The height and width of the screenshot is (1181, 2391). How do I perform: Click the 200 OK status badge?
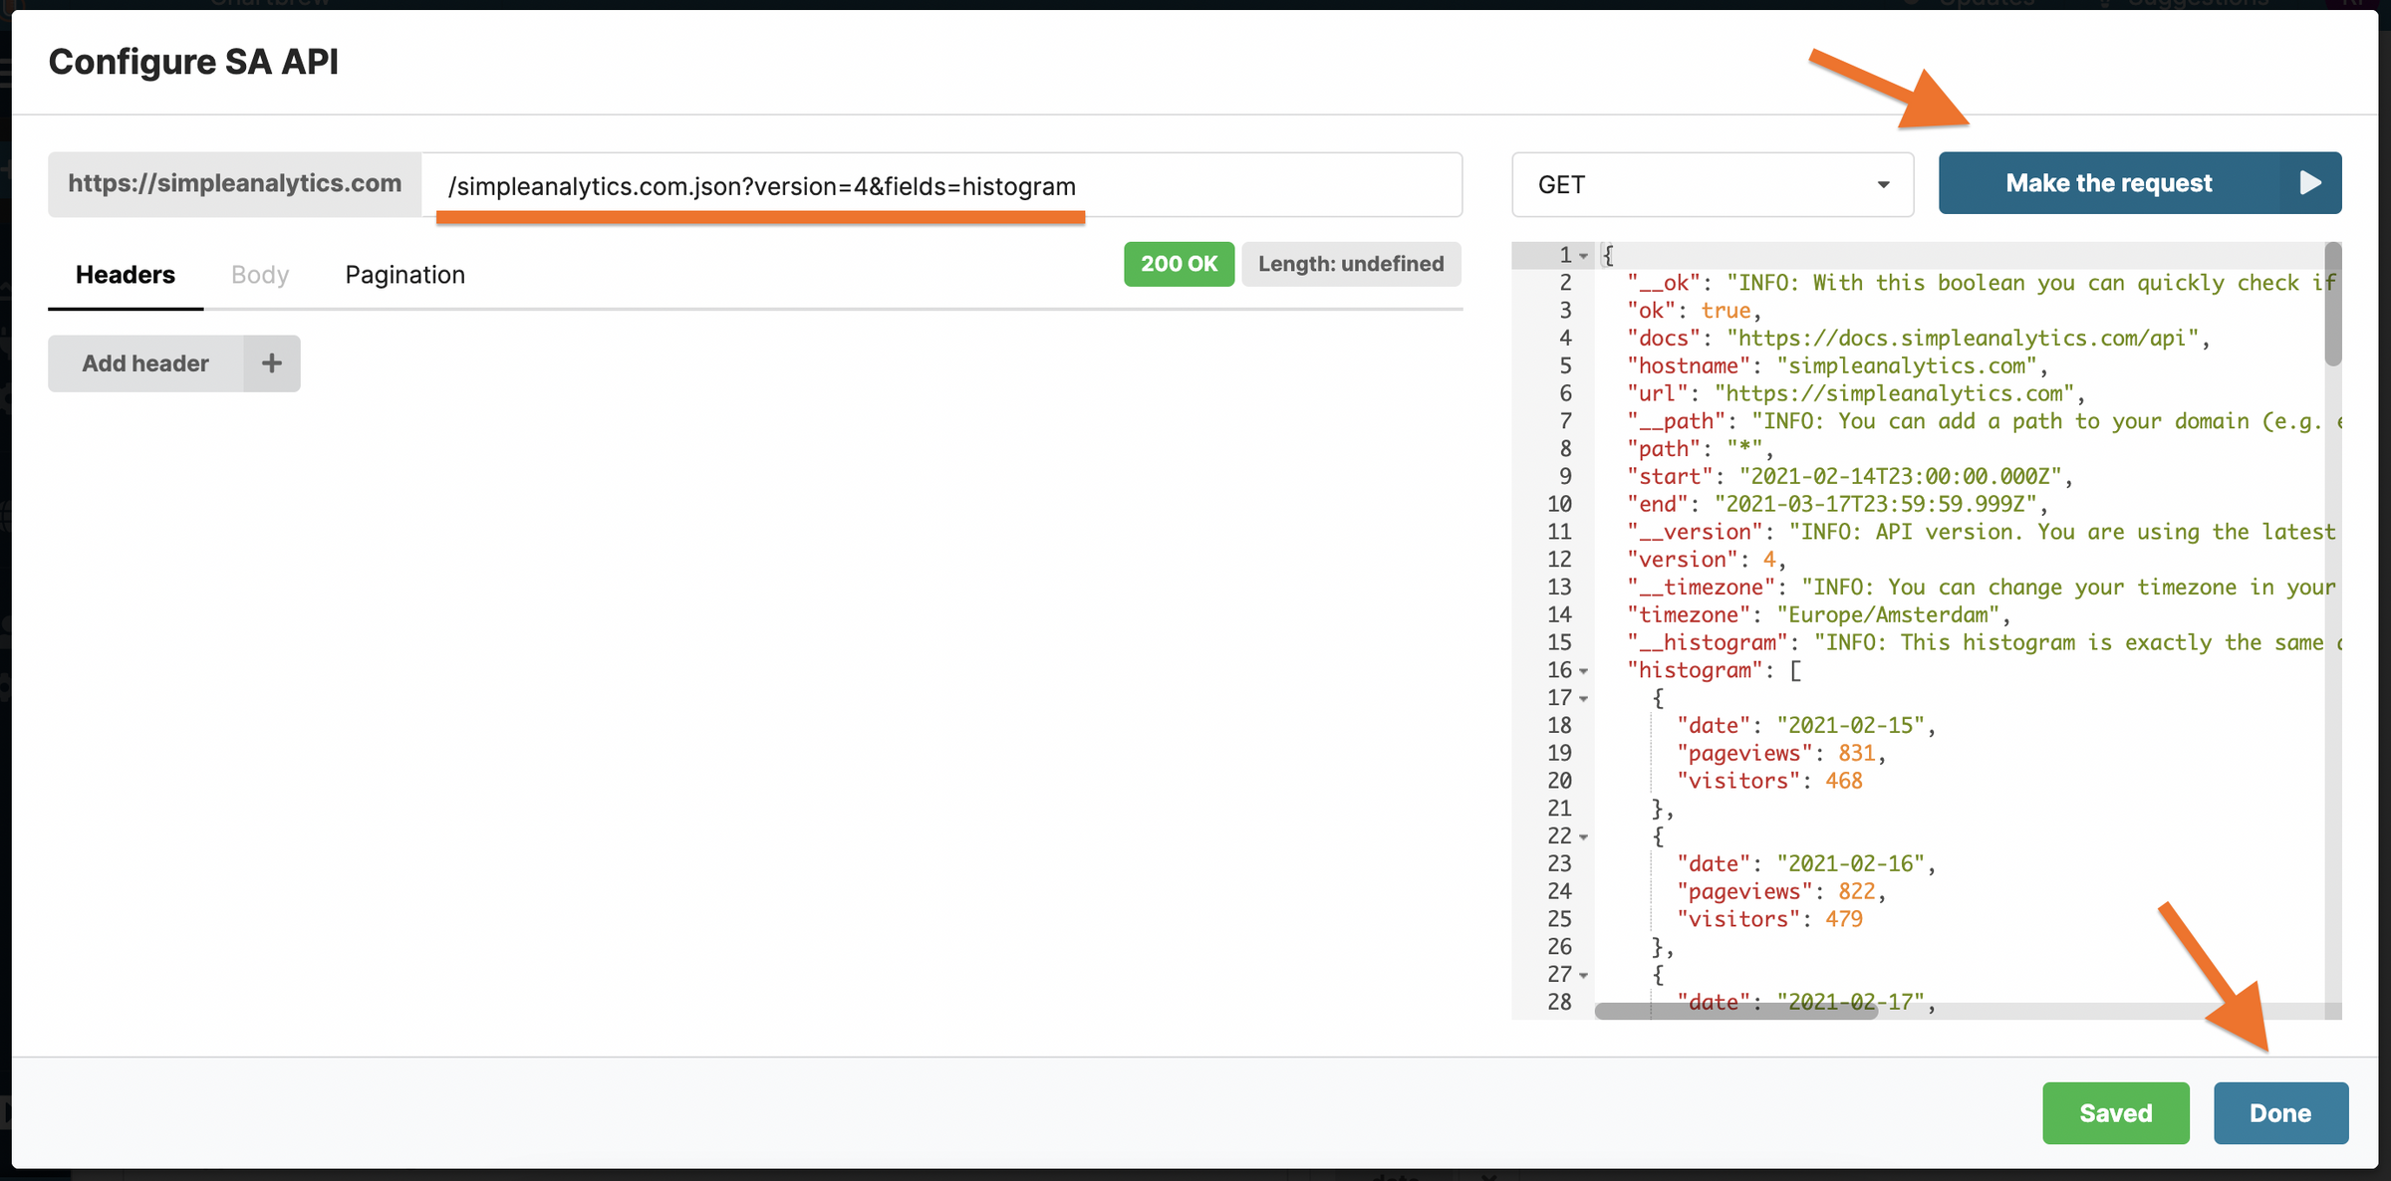click(x=1179, y=264)
